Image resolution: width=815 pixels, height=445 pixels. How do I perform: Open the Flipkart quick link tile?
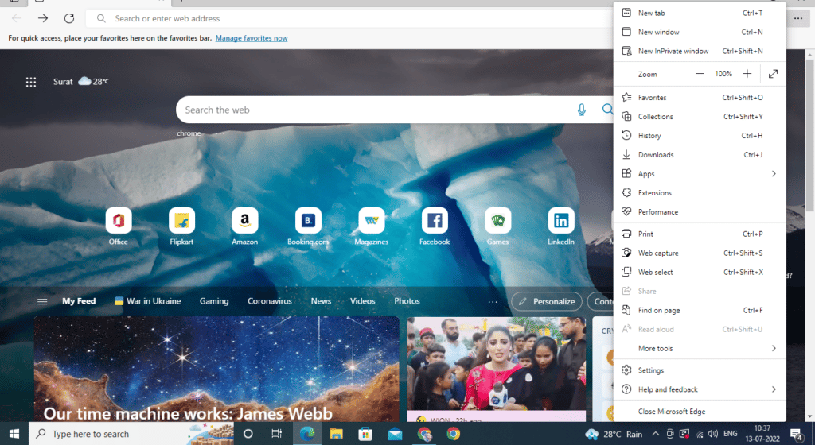(x=181, y=226)
